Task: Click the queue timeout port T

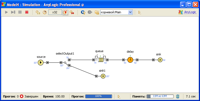Action: [x=104, y=57]
